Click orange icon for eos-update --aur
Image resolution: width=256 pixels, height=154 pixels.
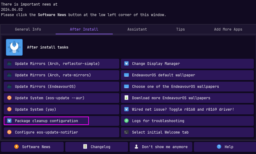tap(9, 98)
